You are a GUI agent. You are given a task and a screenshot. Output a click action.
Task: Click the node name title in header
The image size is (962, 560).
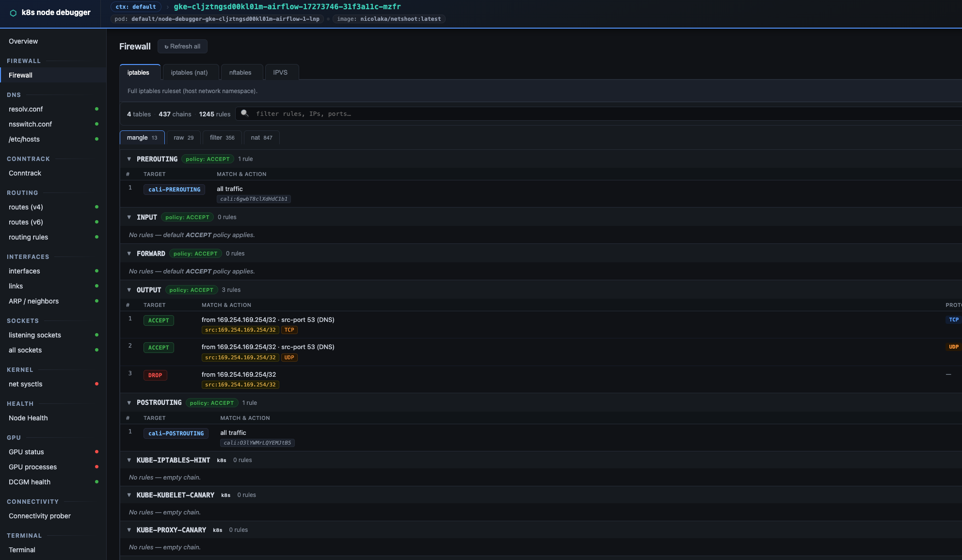287,7
